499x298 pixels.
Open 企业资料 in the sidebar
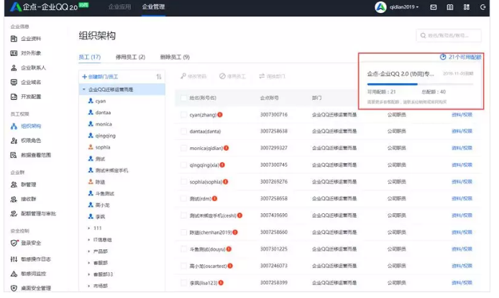pos(26,39)
